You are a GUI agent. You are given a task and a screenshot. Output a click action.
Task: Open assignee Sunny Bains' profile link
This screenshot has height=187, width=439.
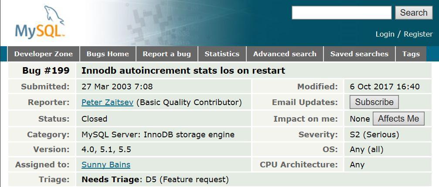tap(106, 165)
